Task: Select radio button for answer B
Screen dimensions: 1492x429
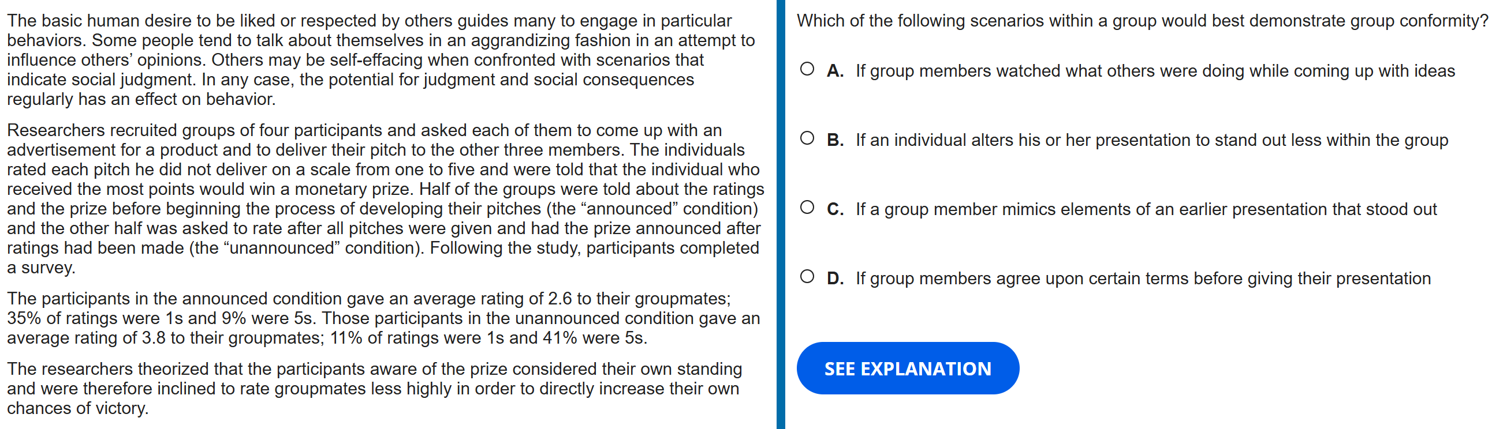Action: 807,138
